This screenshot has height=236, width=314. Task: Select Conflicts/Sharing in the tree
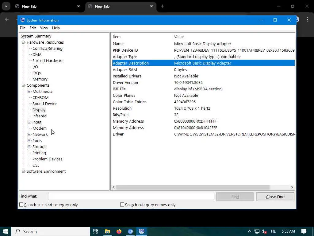click(x=48, y=48)
